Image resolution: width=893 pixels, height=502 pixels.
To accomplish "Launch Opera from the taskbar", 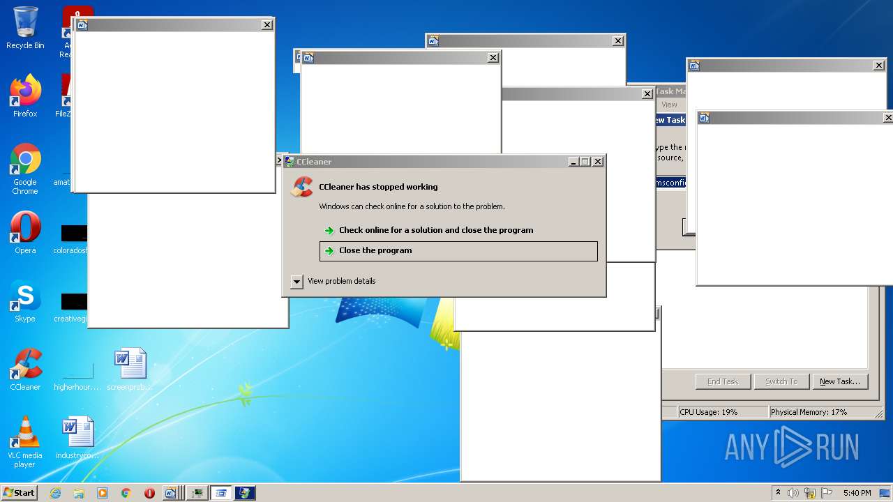I will (x=149, y=493).
